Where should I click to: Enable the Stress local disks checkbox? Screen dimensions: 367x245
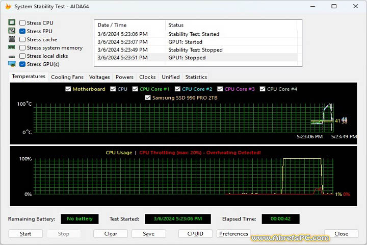click(22, 56)
